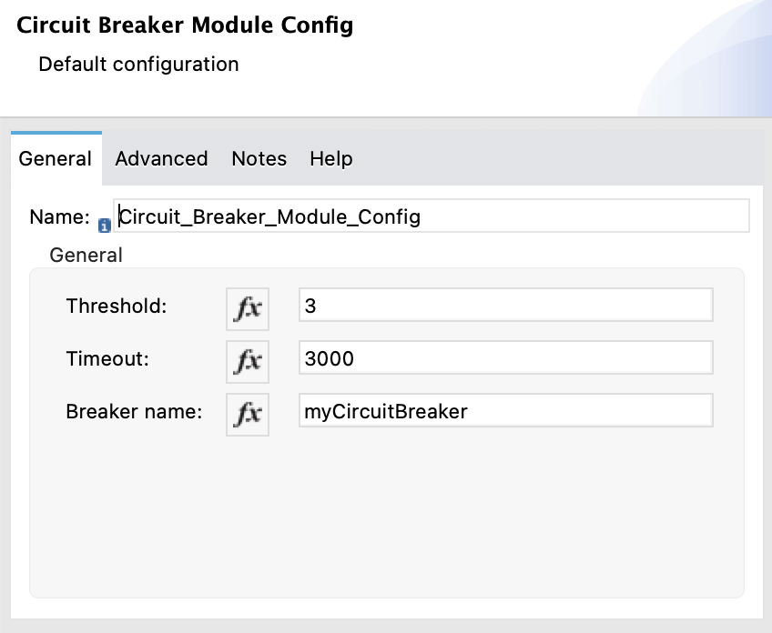Click the 'General' group title above the fields
772x633 pixels.
point(86,256)
